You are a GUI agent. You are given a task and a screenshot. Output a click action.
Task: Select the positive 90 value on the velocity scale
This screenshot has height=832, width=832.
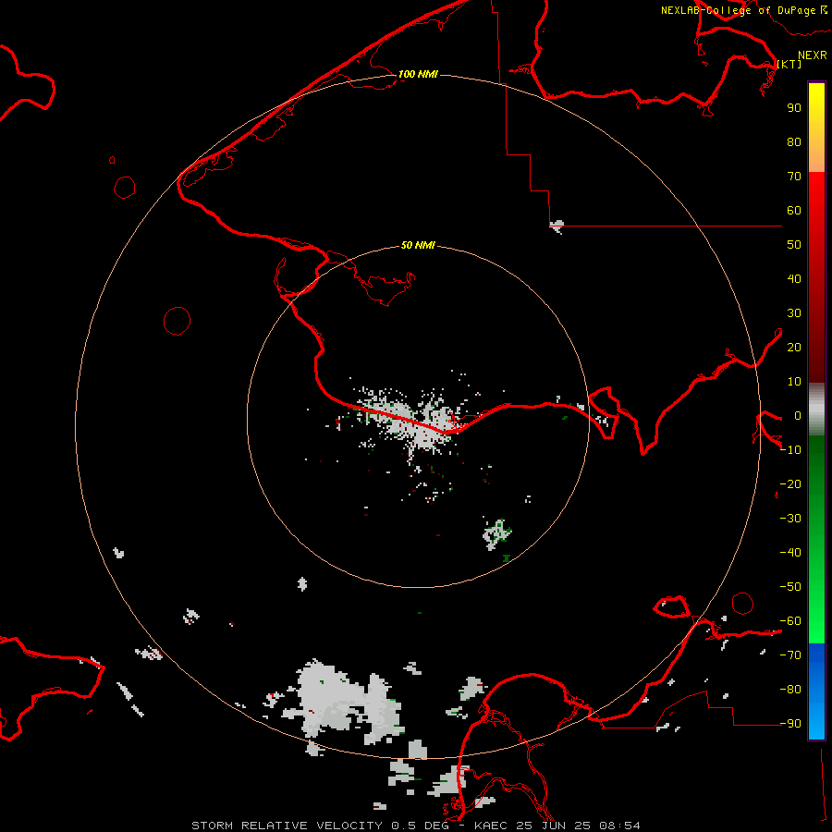[794, 108]
